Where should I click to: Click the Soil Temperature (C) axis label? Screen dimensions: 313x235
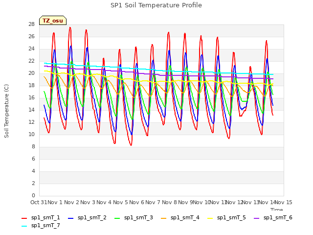tap(6, 111)
